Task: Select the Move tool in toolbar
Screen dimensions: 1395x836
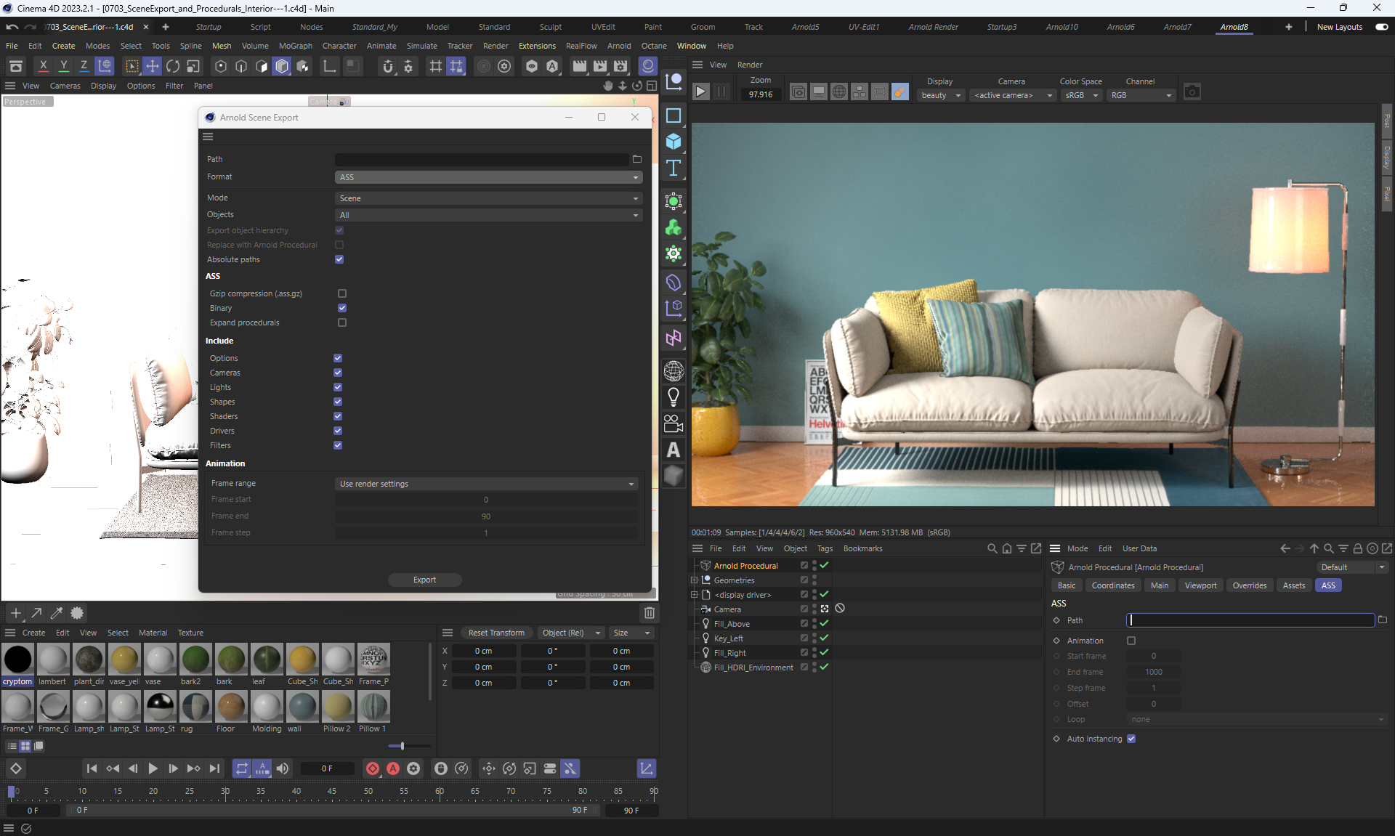Action: [153, 66]
